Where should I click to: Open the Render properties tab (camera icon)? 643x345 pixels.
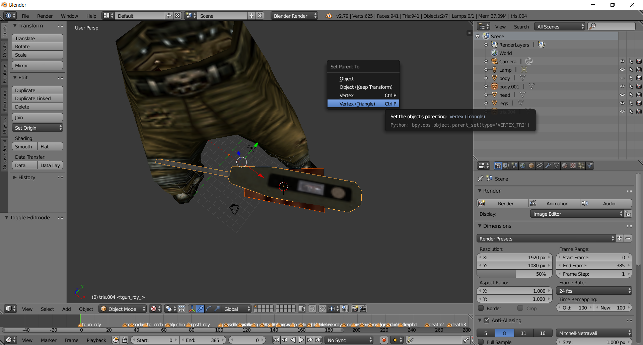(x=498, y=165)
